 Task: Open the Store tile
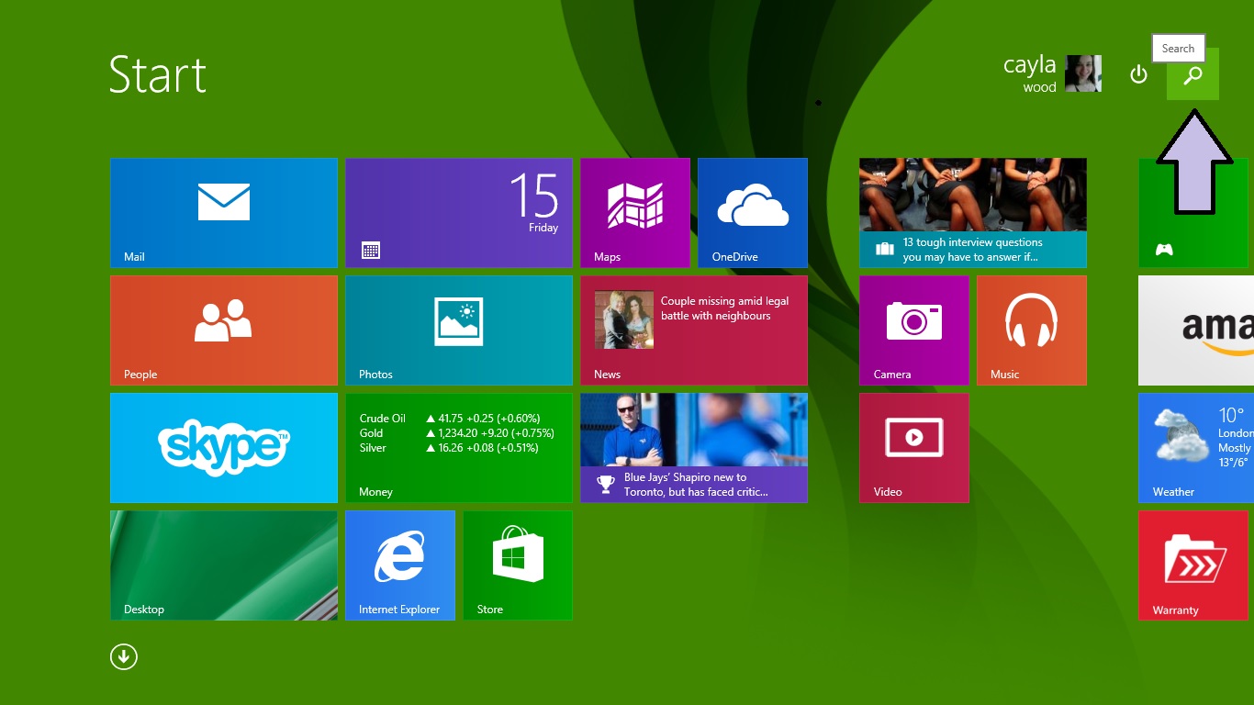point(518,565)
